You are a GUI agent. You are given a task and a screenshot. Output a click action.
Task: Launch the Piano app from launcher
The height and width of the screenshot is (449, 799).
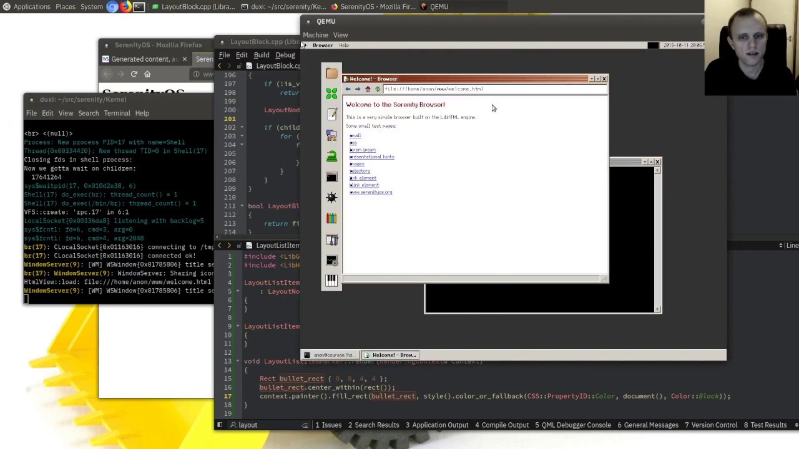pos(331,281)
